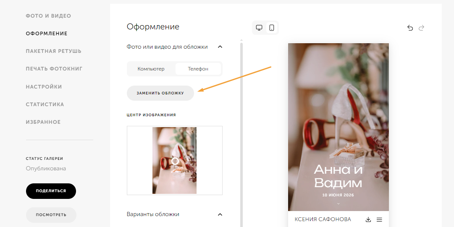Viewport: 454px width, 227px height.
Task: Open the Избранное sidebar item
Action: (43, 122)
